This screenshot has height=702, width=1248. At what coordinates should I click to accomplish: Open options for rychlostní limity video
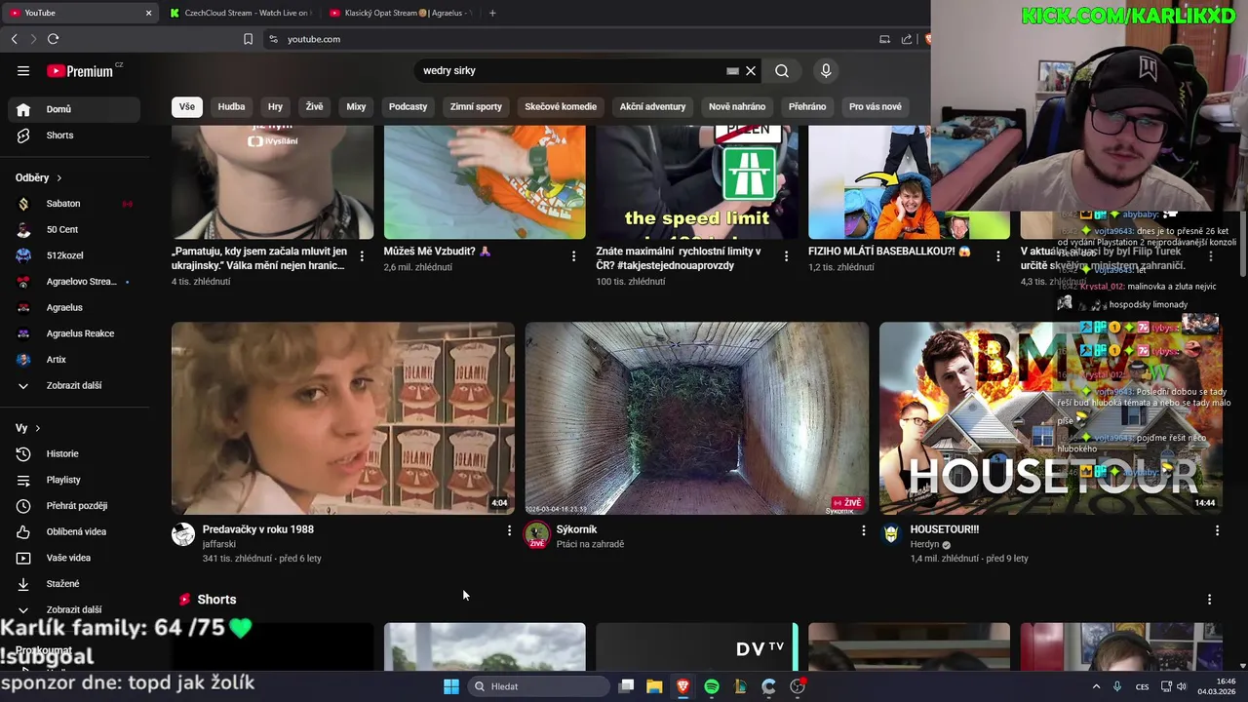tap(786, 255)
